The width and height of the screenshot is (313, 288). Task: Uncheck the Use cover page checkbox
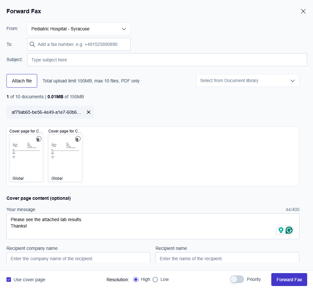[9, 280]
